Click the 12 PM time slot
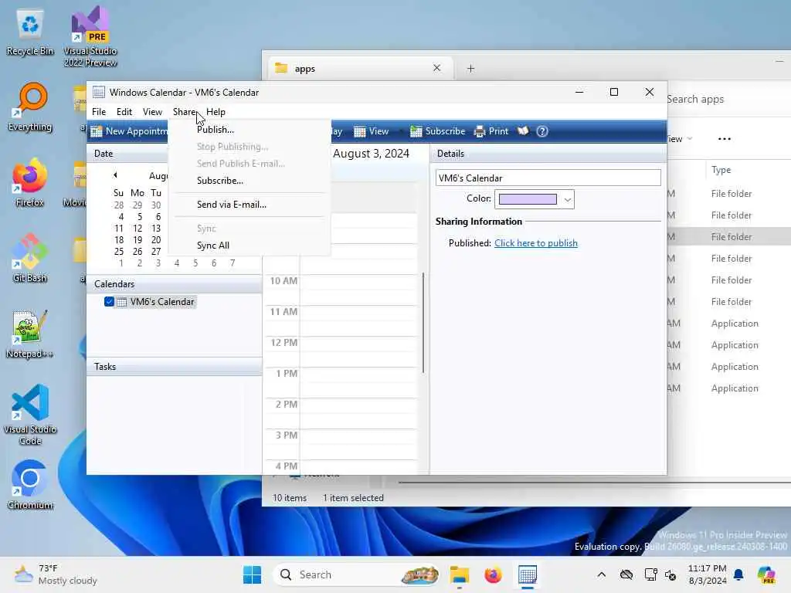Viewport: 791px width, 593px height. point(358,351)
